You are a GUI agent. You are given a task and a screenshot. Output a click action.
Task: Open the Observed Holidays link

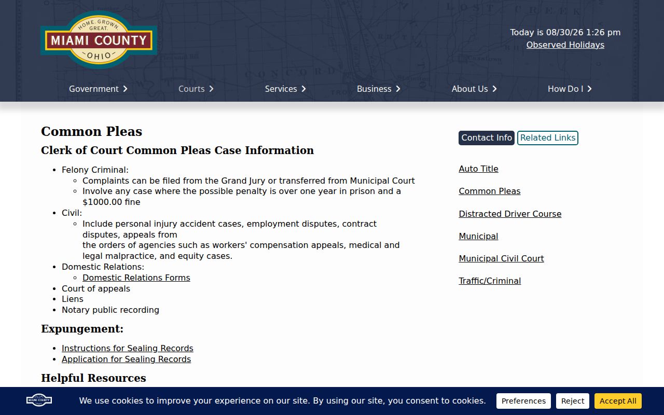click(565, 45)
